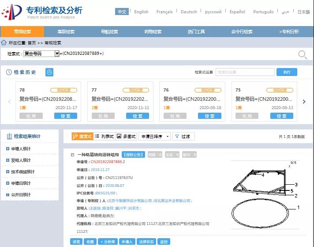Click the magnifier search icon
The width and height of the screenshot is (314, 247).
coord(303,54)
